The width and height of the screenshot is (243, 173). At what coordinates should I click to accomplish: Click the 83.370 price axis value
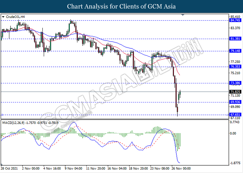tap(235, 28)
